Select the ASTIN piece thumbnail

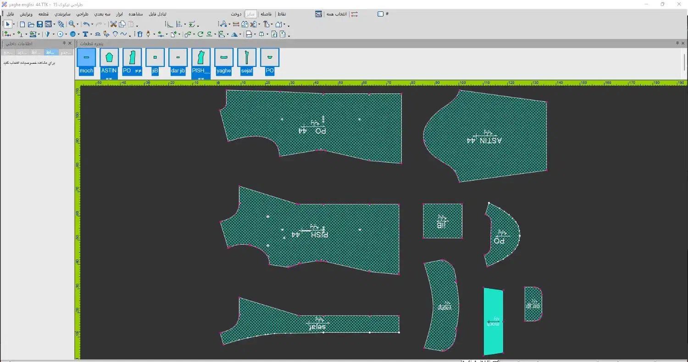(x=109, y=58)
